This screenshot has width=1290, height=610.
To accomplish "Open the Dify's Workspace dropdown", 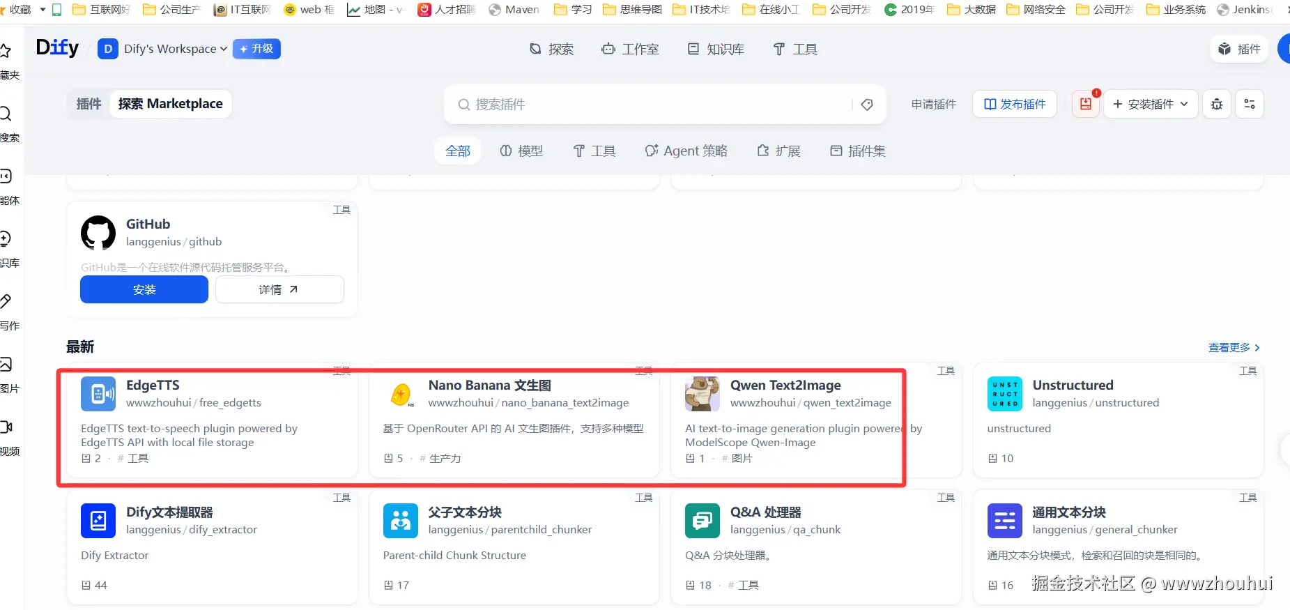I will [x=163, y=49].
